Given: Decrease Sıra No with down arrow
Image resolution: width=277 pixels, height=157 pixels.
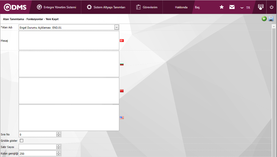Looking at the screenshot, I should pos(58,135).
